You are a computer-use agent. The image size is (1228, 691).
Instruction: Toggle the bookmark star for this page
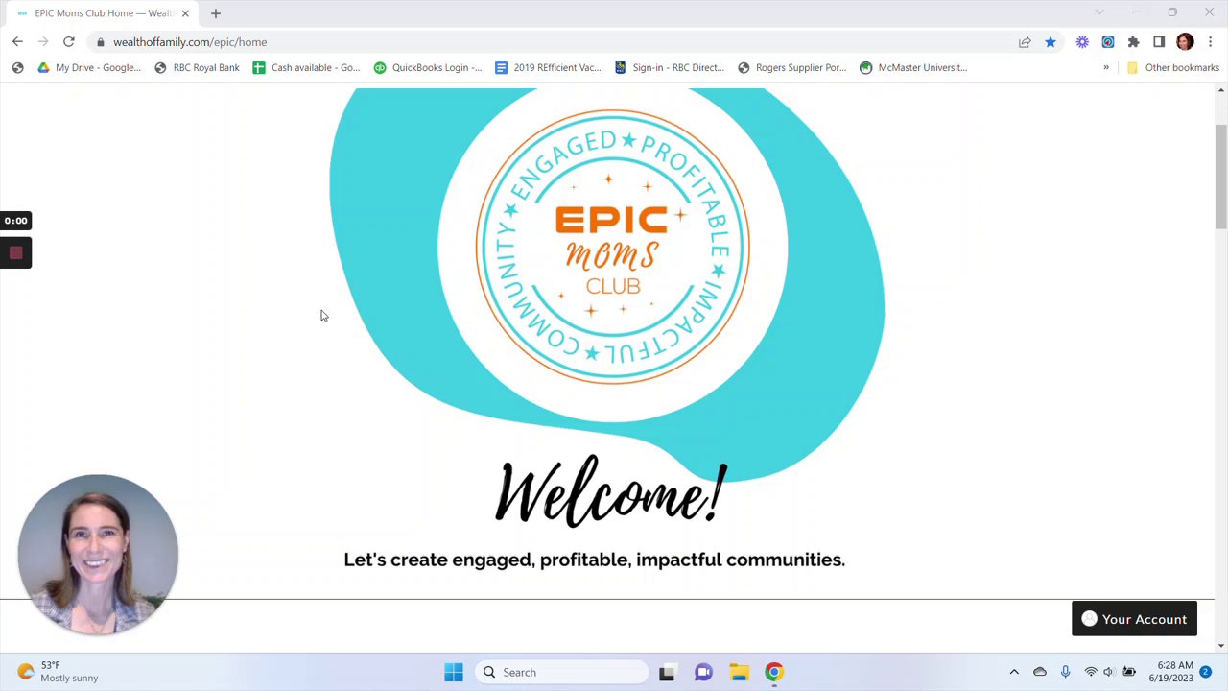tap(1051, 42)
